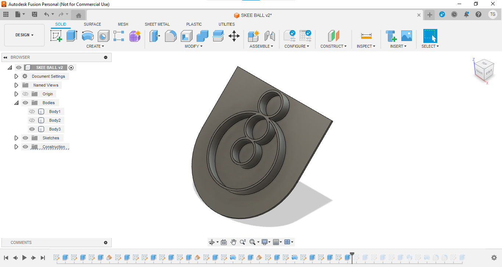Select the Pan hand tool
502x267 pixels.
[x=233, y=242]
